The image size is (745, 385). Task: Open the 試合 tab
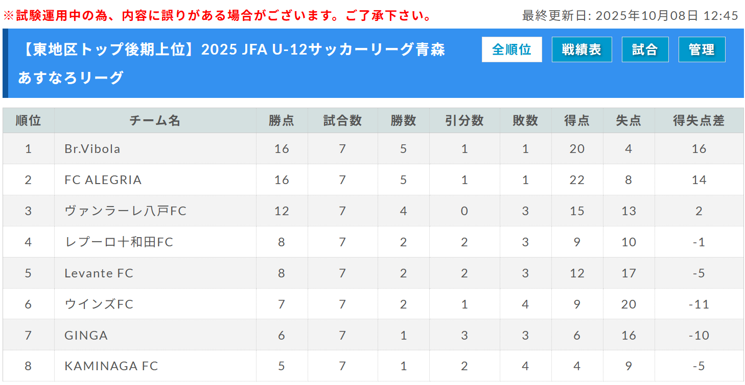click(x=645, y=49)
